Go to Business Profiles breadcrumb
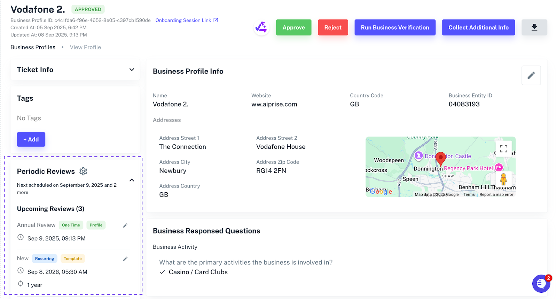The height and width of the screenshot is (299, 557). (x=33, y=47)
